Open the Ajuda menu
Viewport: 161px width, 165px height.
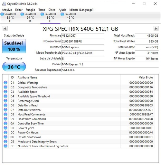[62, 10]
